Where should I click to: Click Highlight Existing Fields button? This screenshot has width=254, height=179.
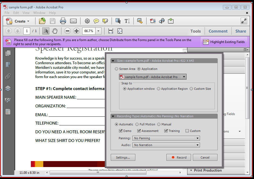coord(224,42)
